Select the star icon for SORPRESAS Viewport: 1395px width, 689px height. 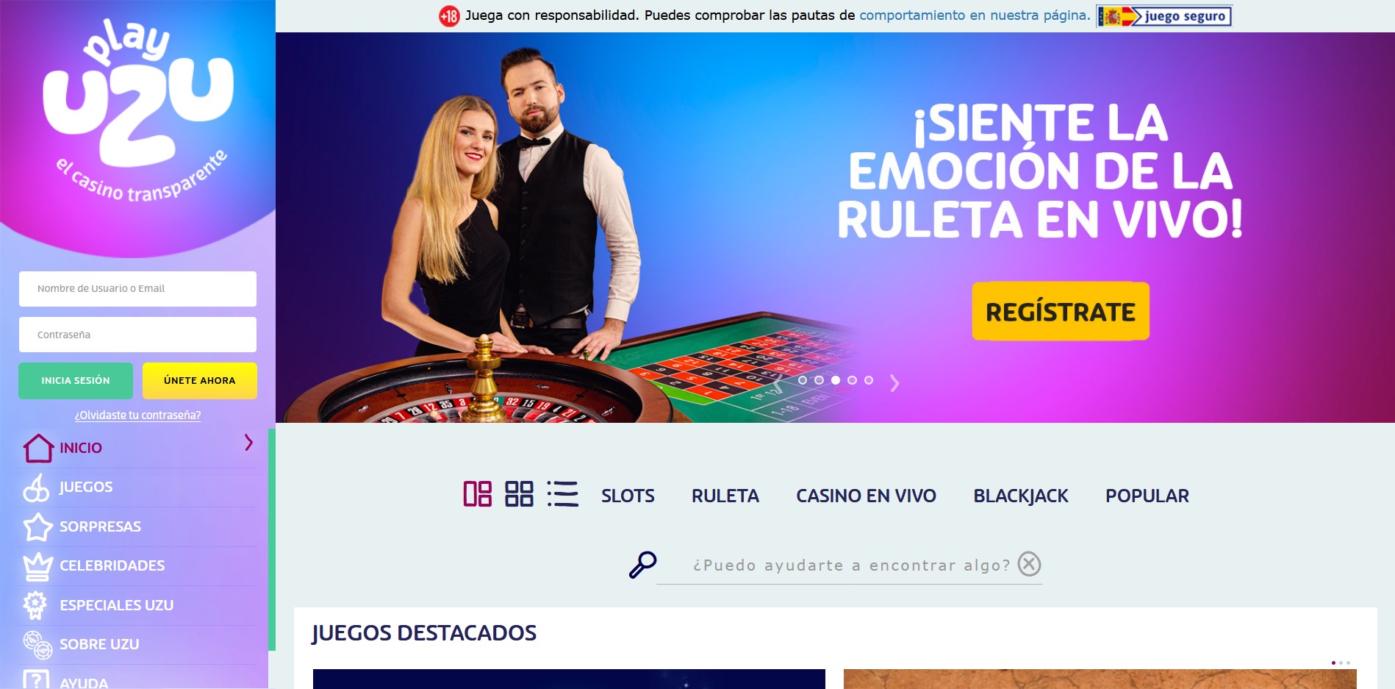coord(37,526)
